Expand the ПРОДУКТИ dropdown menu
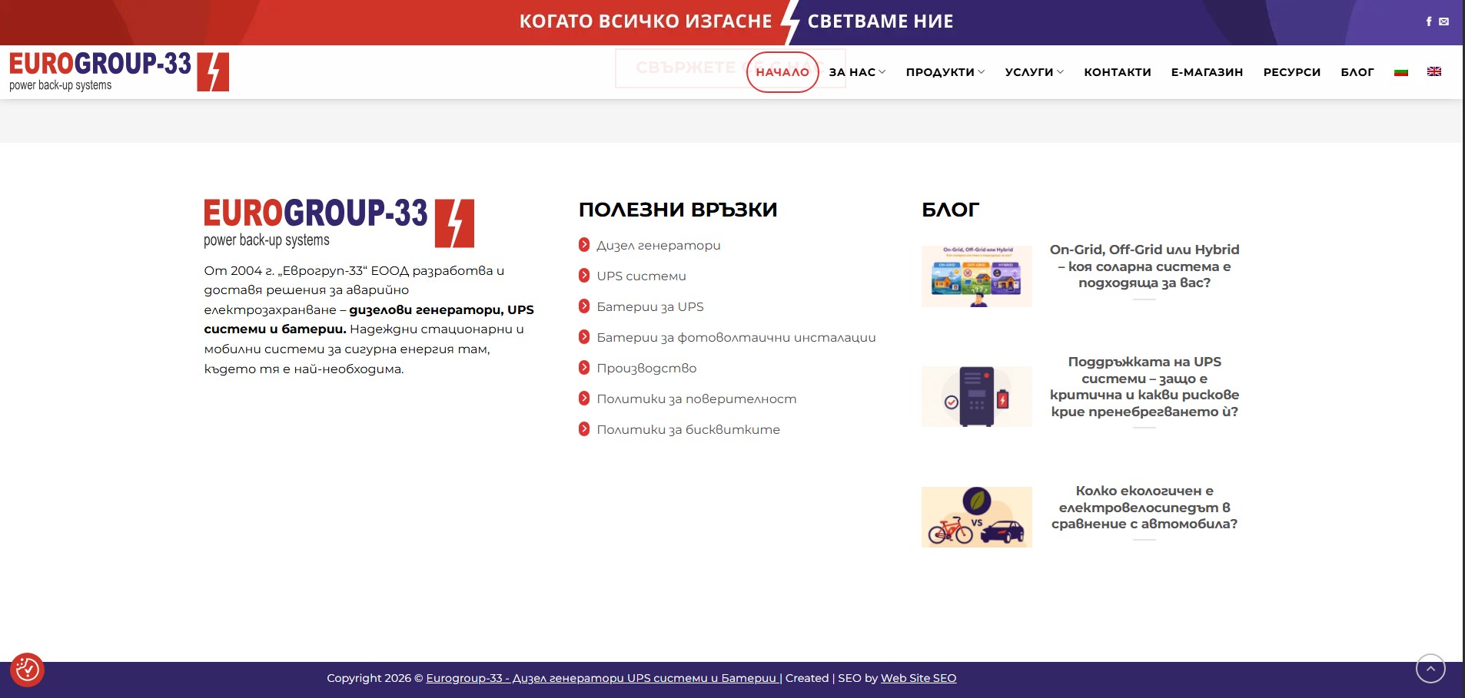This screenshot has width=1465, height=698. point(945,72)
